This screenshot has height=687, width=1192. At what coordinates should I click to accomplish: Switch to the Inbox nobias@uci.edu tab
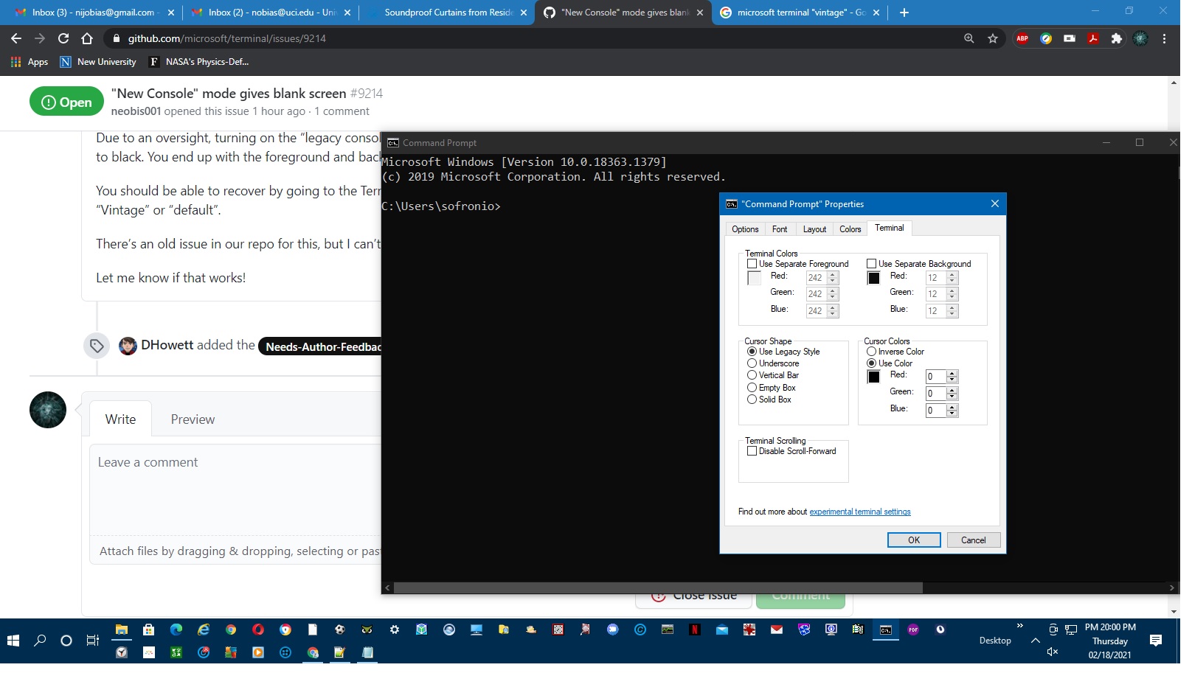271,13
